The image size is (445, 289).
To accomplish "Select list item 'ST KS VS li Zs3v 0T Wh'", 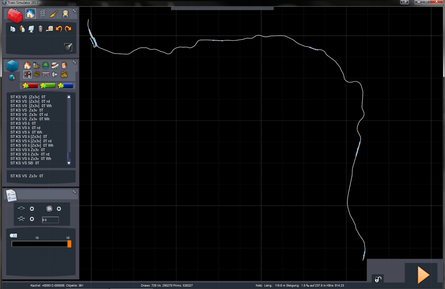I will pos(31,159).
